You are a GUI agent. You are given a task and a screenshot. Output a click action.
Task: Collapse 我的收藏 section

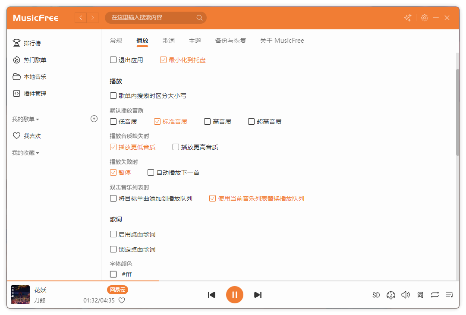click(25, 153)
